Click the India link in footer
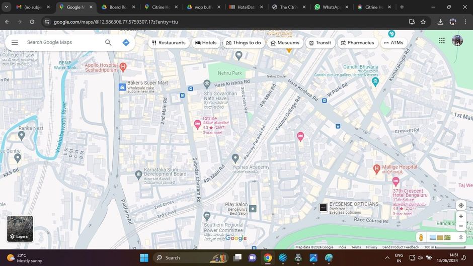 click(342, 247)
